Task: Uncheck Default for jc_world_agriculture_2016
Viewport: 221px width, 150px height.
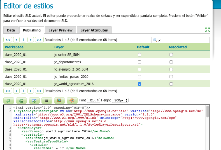Action: point(139,84)
